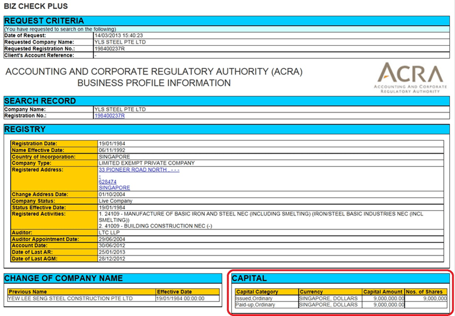Viewport: 455px width, 316px height.
Task: Click the Previous Name column header
Action: [82, 292]
